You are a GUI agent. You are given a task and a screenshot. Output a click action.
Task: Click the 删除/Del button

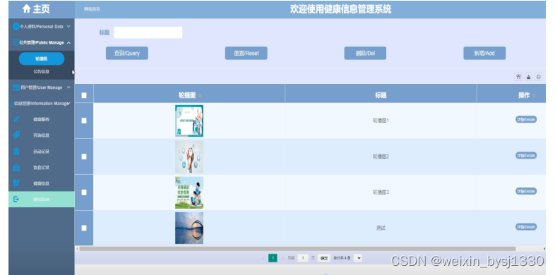pyautogui.click(x=365, y=54)
